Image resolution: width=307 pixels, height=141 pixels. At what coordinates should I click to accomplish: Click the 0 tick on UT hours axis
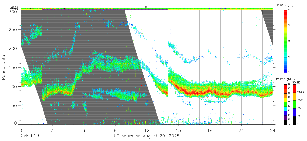coord(21,130)
